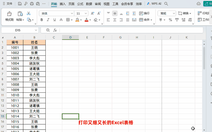Click the 换行 wrap text button

pos(144,13)
